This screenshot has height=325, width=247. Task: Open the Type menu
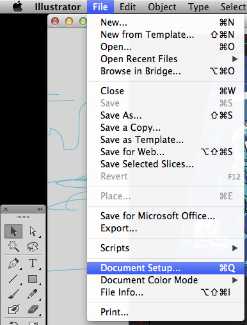198,7
